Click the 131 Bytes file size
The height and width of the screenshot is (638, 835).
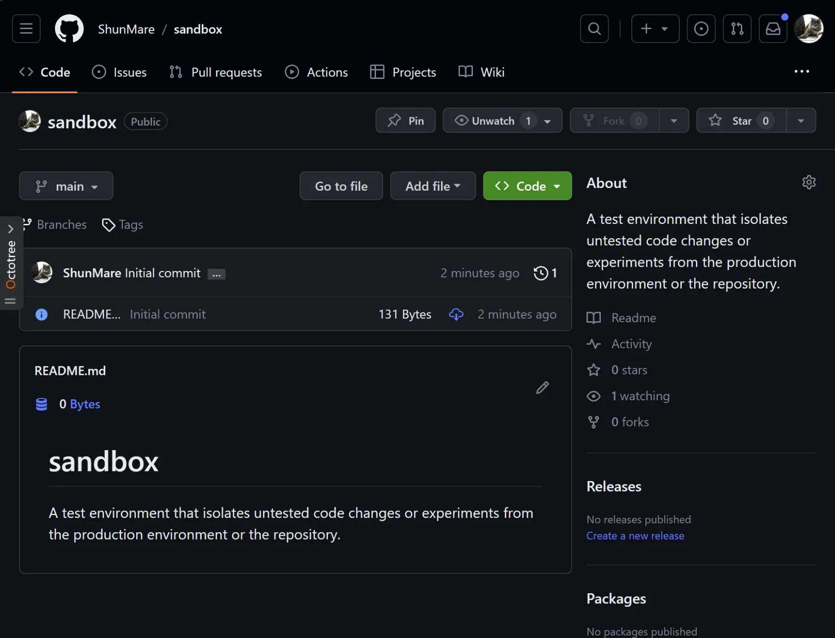[405, 314]
